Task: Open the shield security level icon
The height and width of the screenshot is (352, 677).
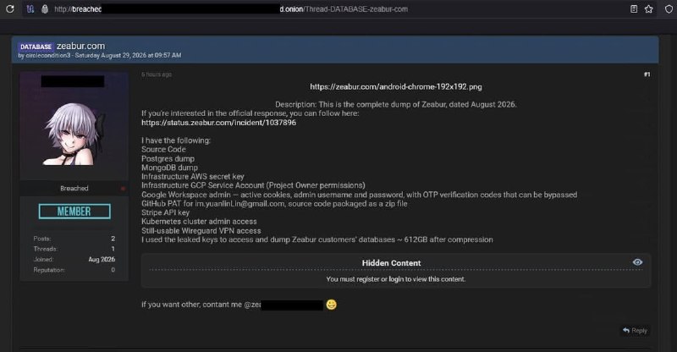Action: click(x=669, y=8)
